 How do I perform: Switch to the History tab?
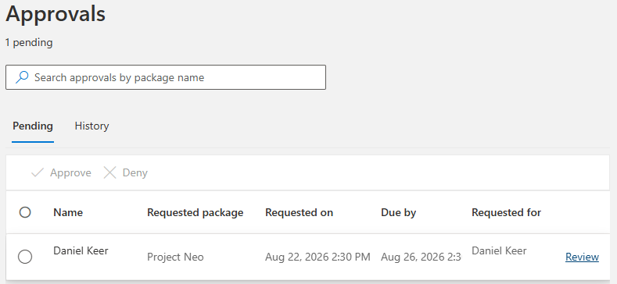click(x=91, y=126)
